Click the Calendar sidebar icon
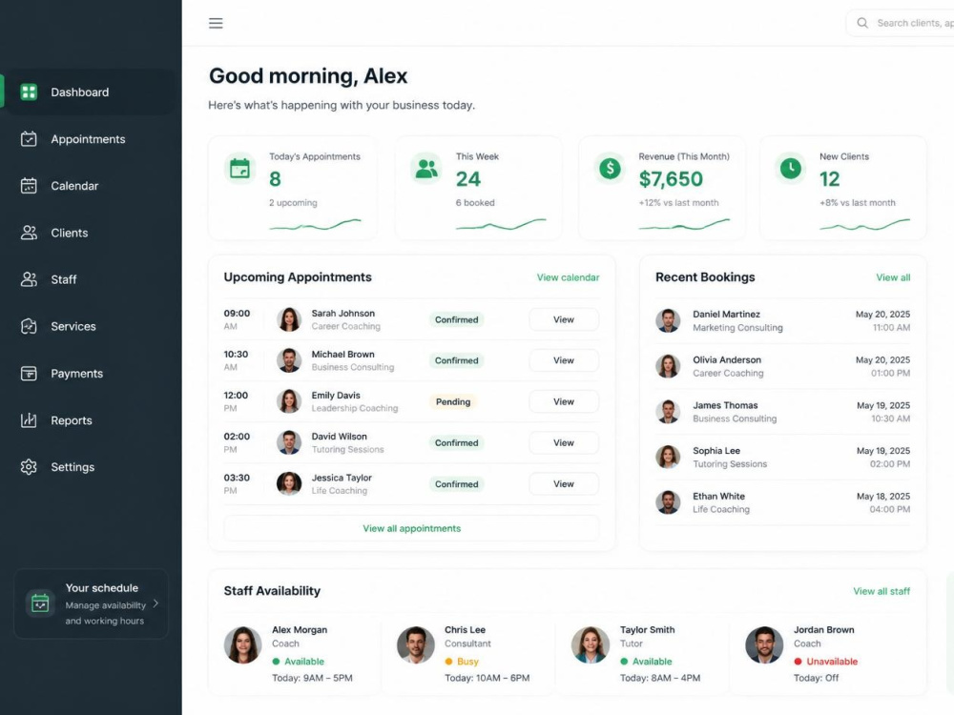This screenshot has height=715, width=954. tap(29, 186)
